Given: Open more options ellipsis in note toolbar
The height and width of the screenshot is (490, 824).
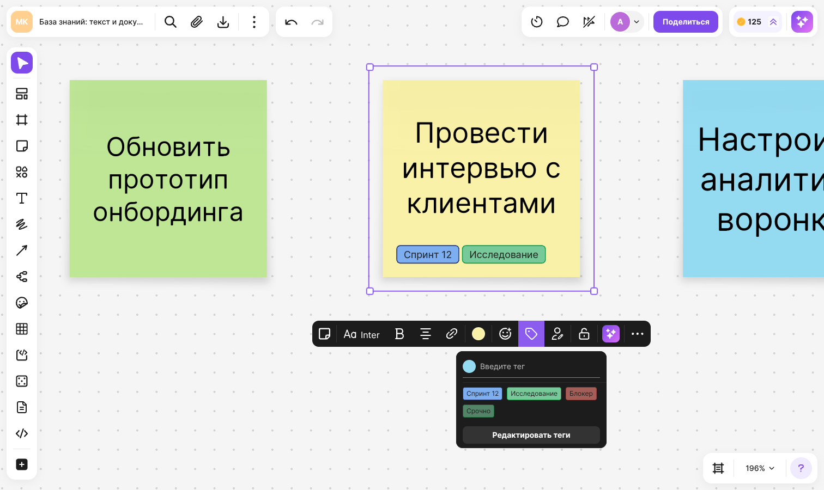Looking at the screenshot, I should tap(637, 334).
